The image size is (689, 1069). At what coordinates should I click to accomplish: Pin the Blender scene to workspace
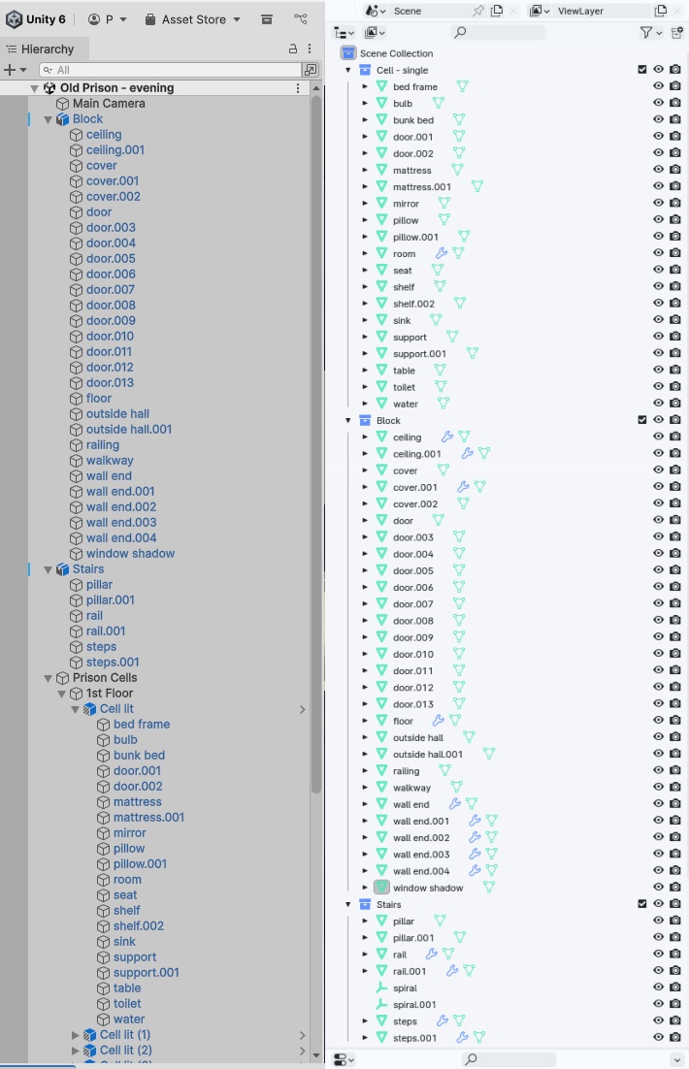478,11
